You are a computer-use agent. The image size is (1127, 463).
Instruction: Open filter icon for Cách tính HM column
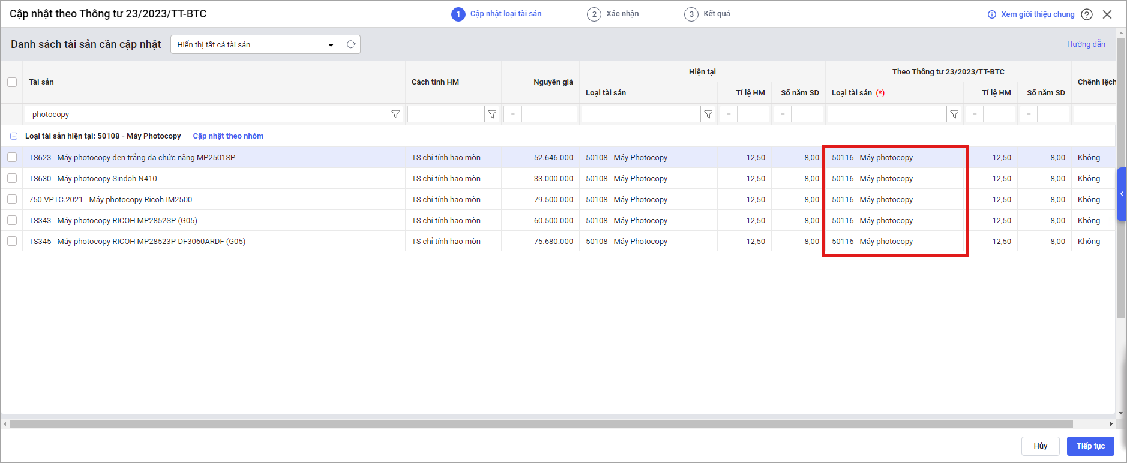pyautogui.click(x=492, y=114)
